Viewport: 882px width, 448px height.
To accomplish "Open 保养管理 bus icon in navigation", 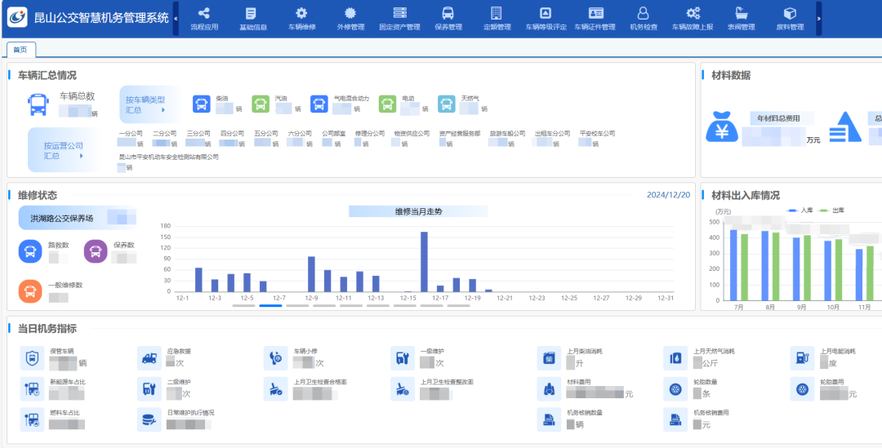I will point(448,14).
